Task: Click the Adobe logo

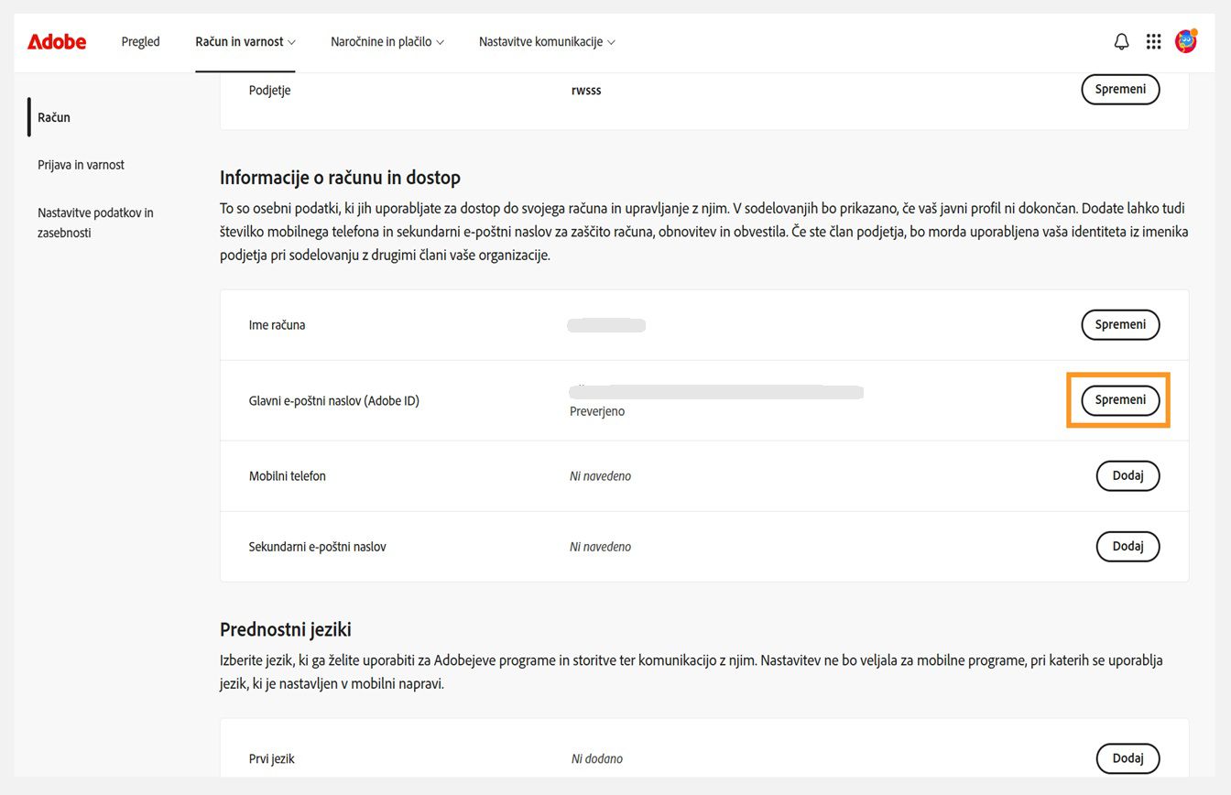Action: [x=57, y=41]
